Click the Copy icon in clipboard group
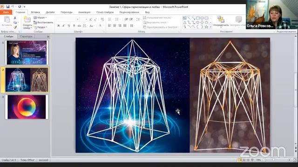 click(15, 23)
